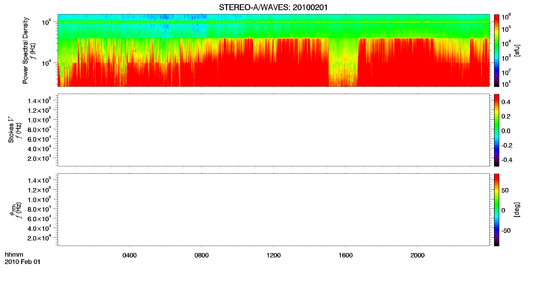The image size is (547, 282).
Task: Click the [sfu] unit label
Action: click(517, 51)
